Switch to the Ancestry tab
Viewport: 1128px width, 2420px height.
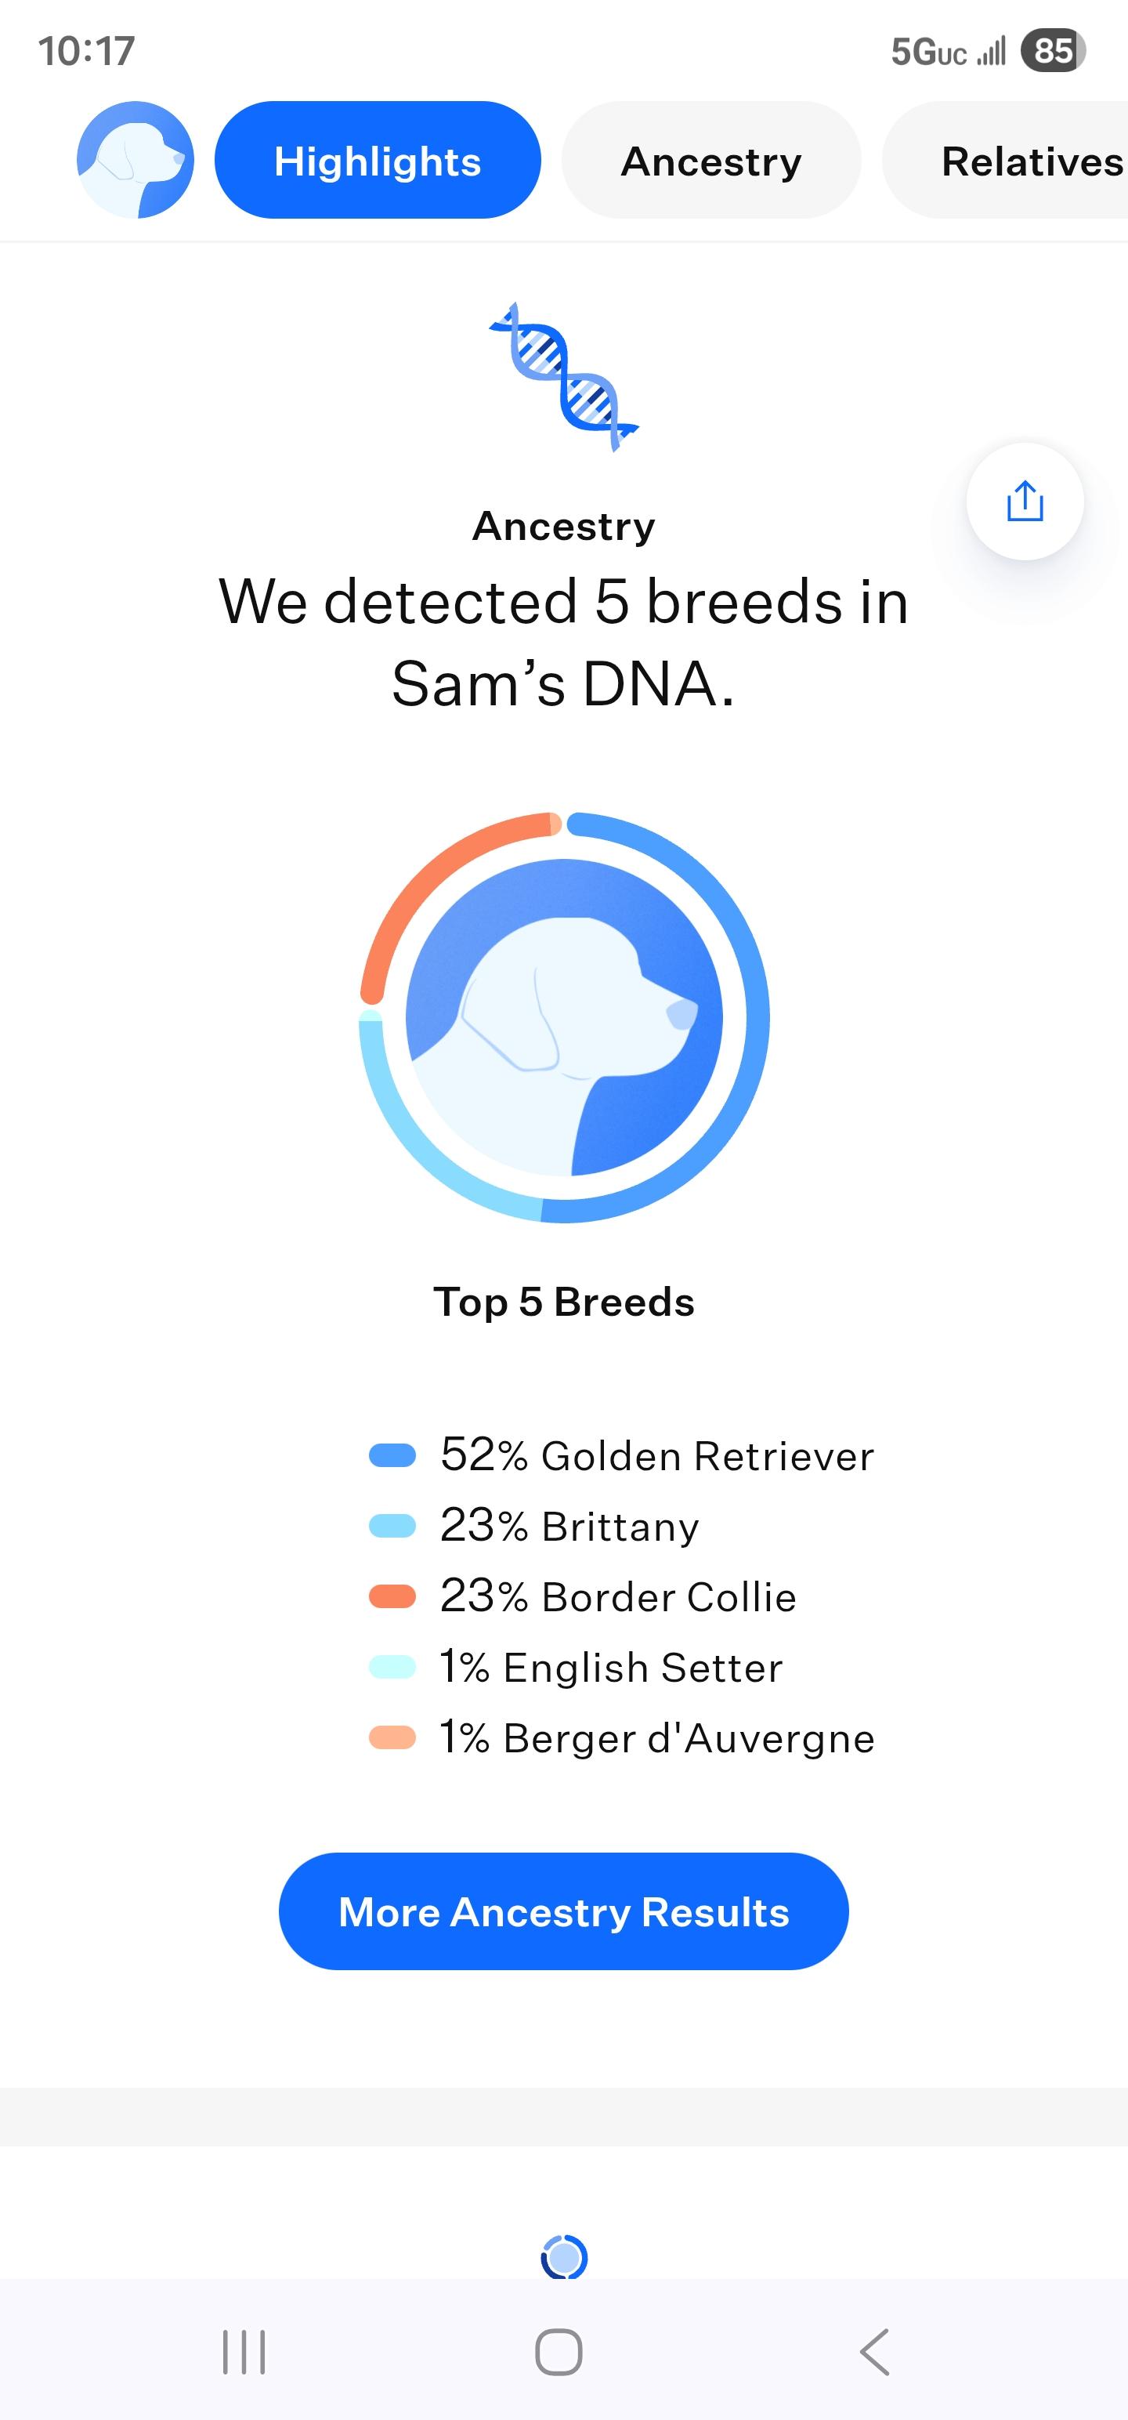tap(710, 160)
